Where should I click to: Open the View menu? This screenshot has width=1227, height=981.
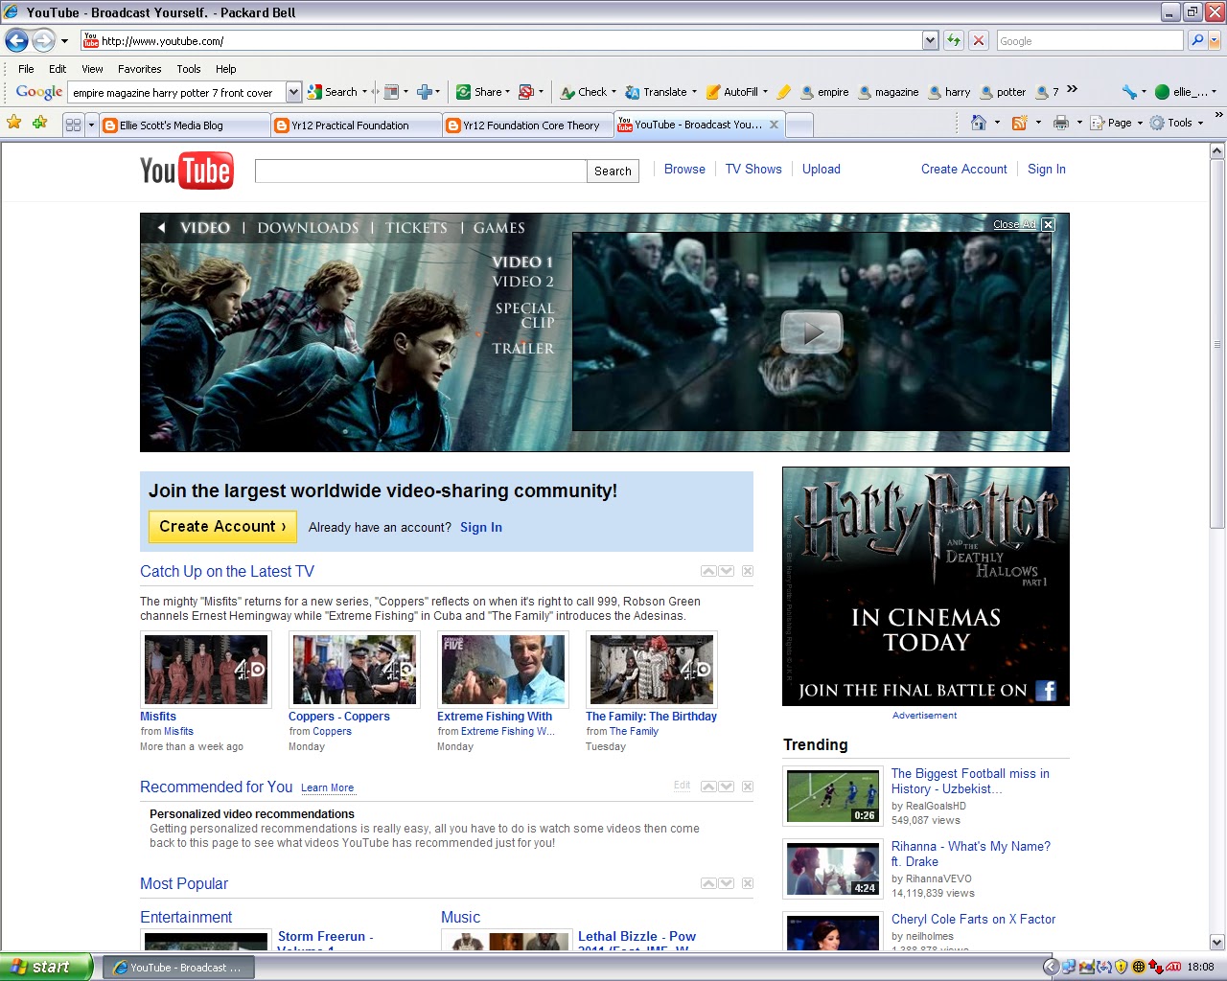click(x=92, y=69)
